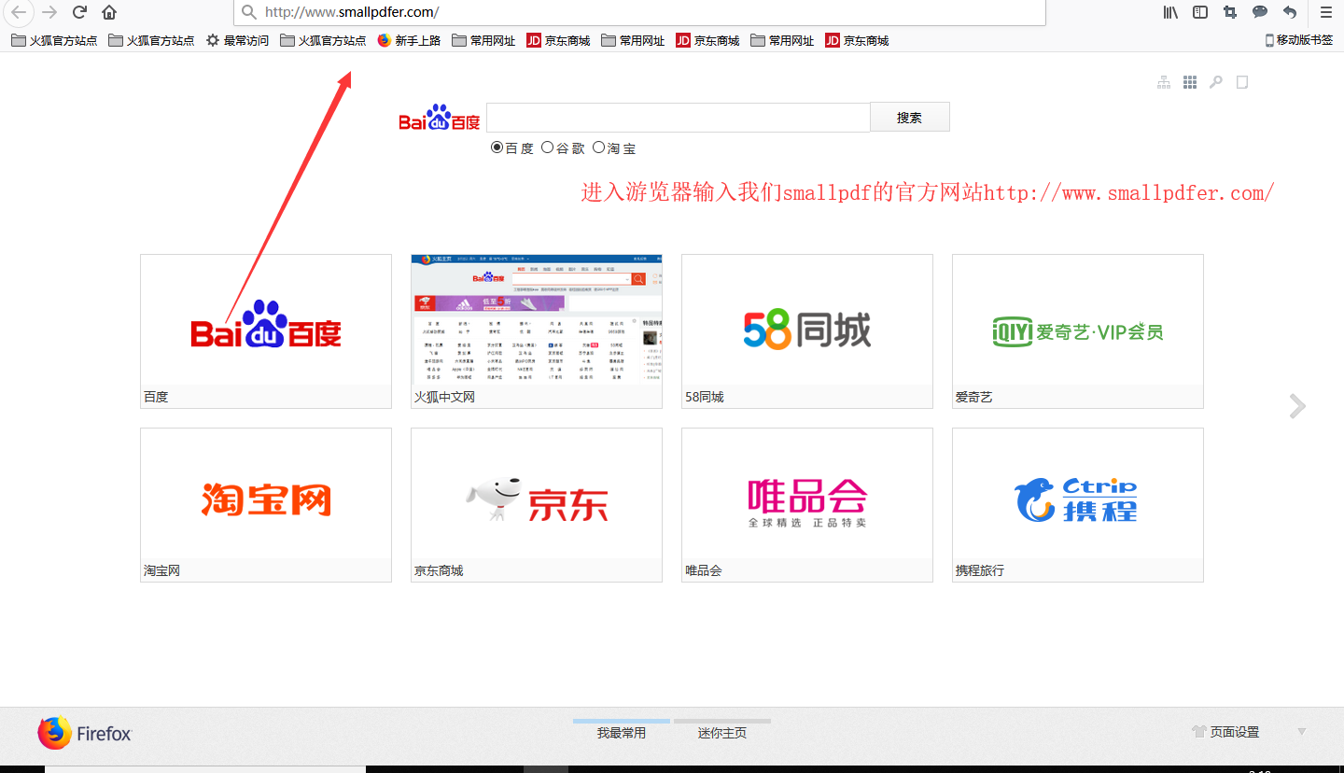
Task: Open the 爱奇艺 VIP会员 tile
Action: pyautogui.click(x=1078, y=331)
